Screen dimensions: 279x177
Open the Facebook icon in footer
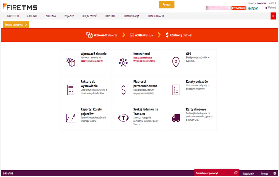point(275,173)
